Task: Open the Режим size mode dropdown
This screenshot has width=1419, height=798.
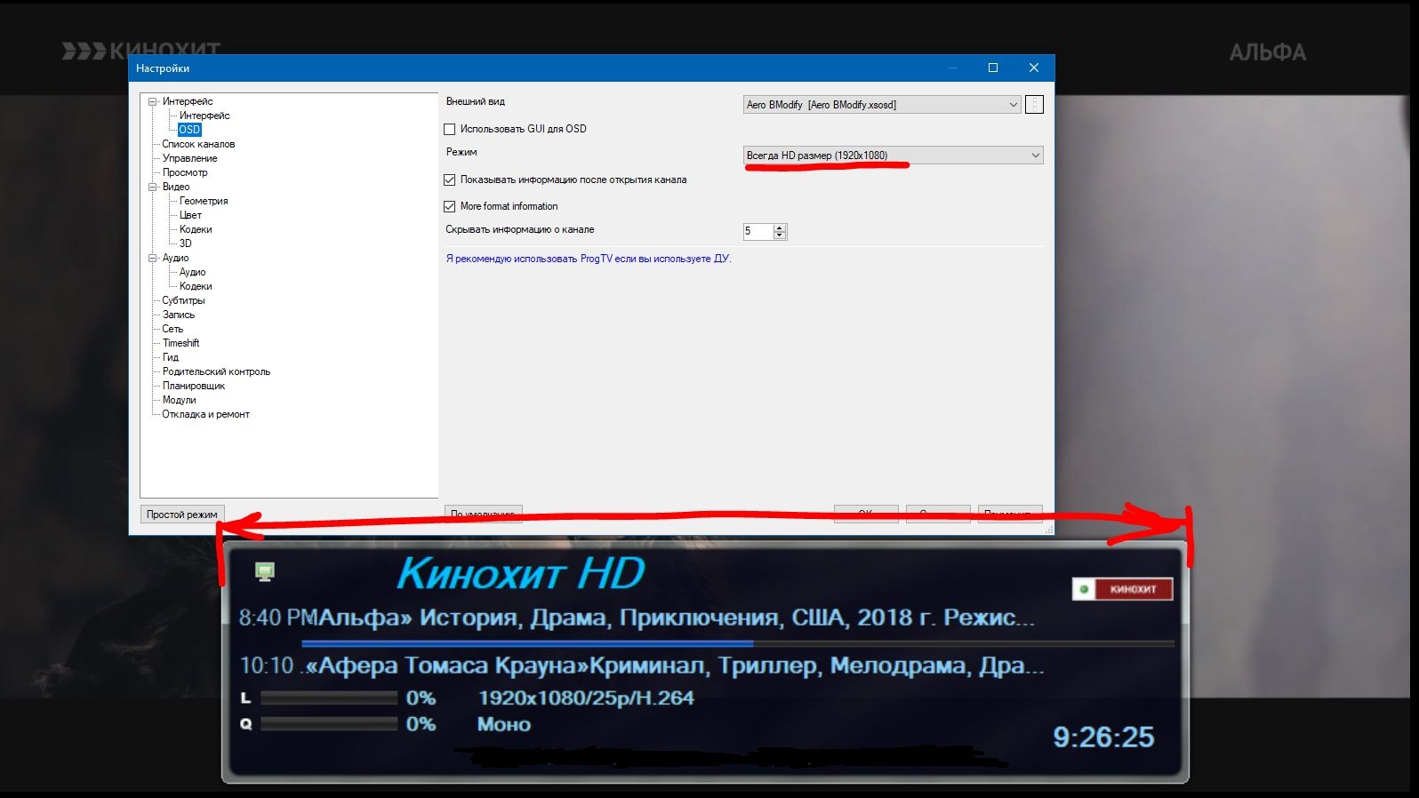Action: click(893, 156)
